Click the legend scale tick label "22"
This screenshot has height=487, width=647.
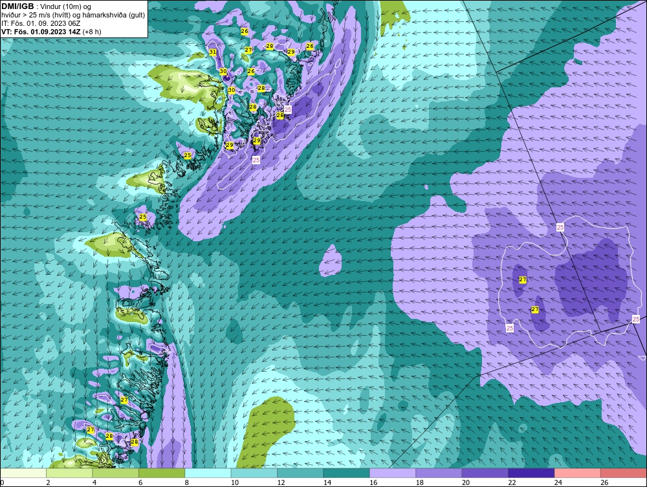click(512, 482)
